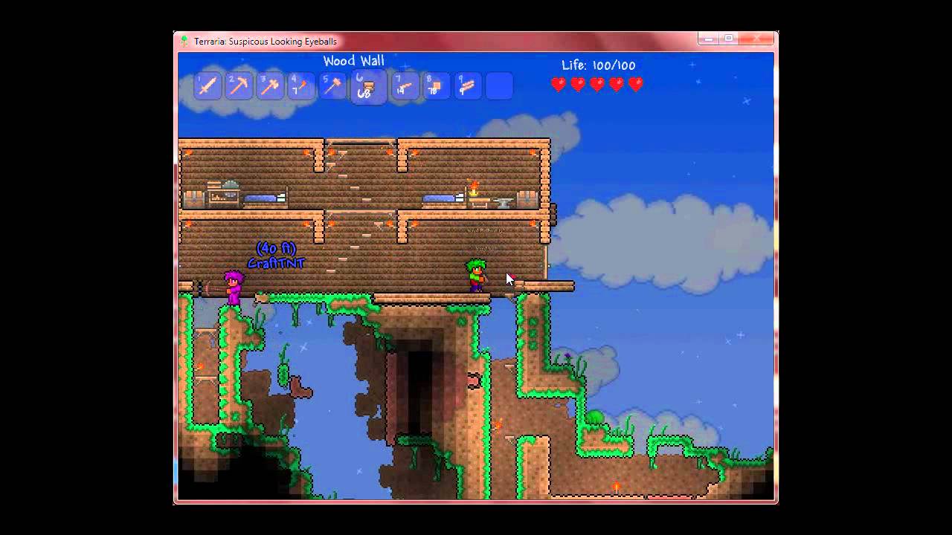Image resolution: width=952 pixels, height=535 pixels.
Task: Click the bed in the upper-left room
Action: click(265, 199)
